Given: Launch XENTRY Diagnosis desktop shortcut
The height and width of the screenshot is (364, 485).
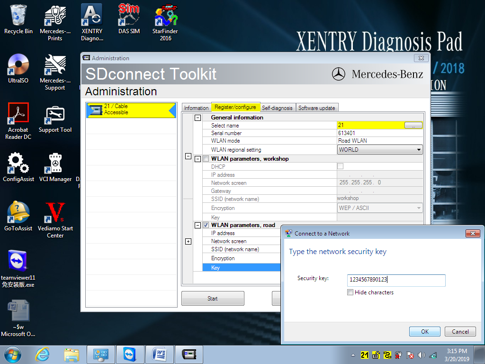Looking at the screenshot, I should point(92,23).
